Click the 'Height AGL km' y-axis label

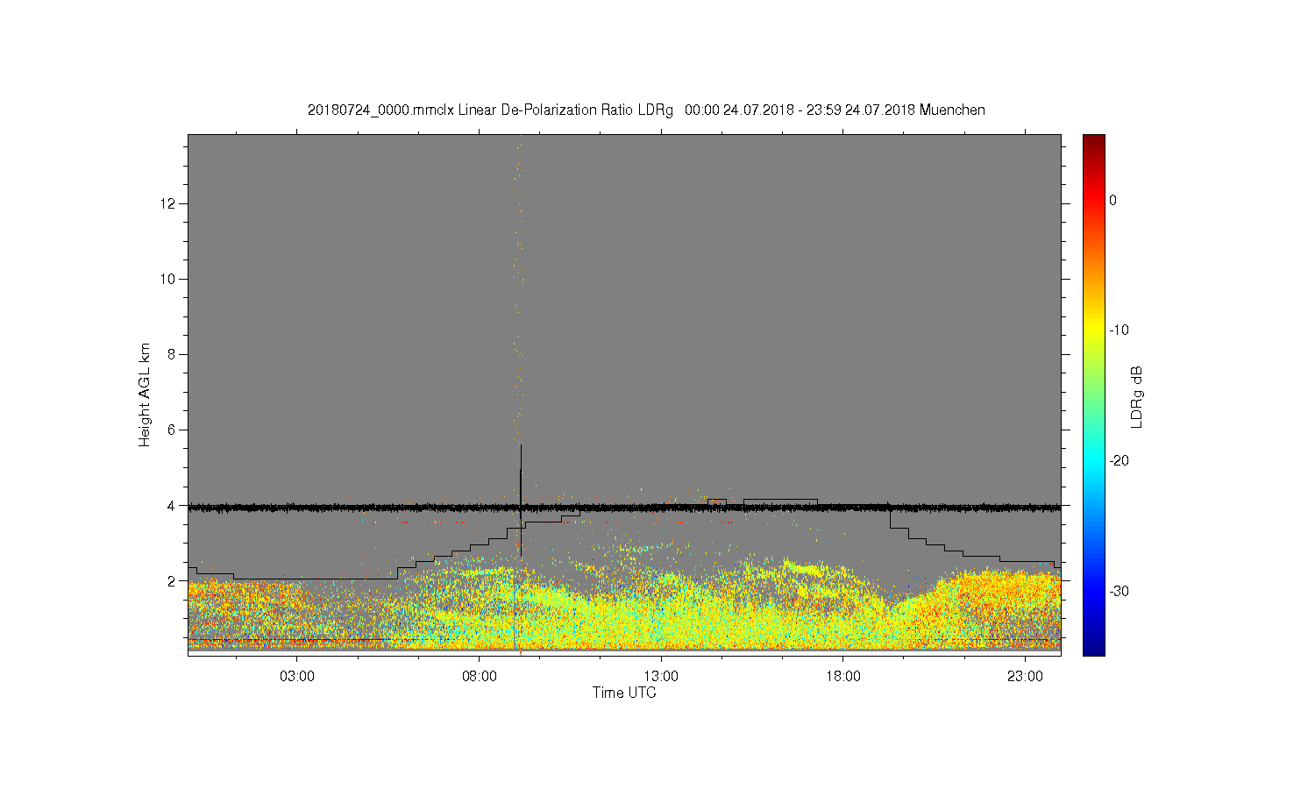click(145, 394)
